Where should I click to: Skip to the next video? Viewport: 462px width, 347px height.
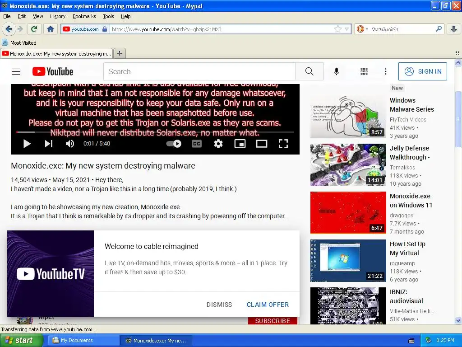pyautogui.click(x=49, y=144)
